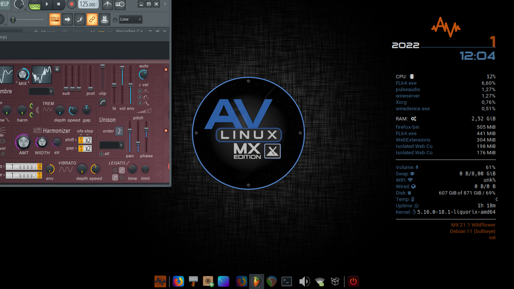The height and width of the screenshot is (289, 514).
Task: Click the Harmonizer WIDTH knob
Action: click(x=42, y=142)
